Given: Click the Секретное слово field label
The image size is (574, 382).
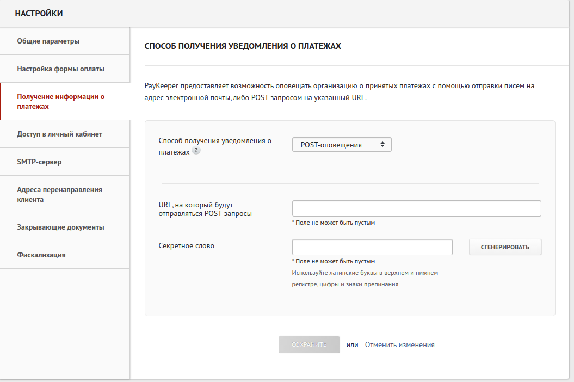Looking at the screenshot, I should click(x=186, y=245).
